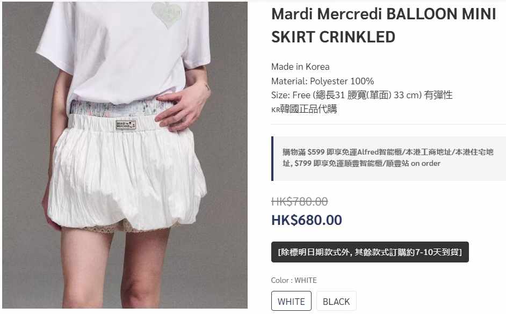This screenshot has height=314, width=506.
Task: Click the 韓國正品代購 text
Action: pos(308,109)
